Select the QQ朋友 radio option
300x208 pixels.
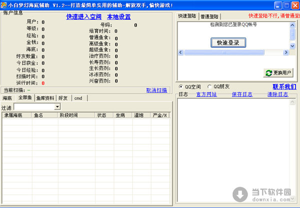tap(209, 86)
